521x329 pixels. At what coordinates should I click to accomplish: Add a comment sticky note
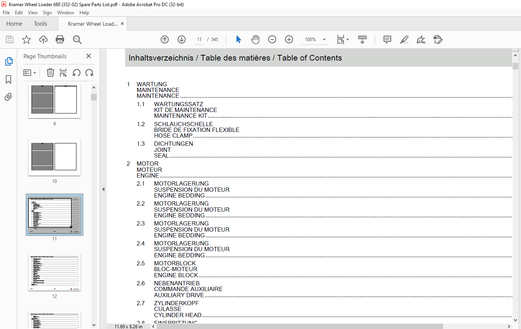387,39
